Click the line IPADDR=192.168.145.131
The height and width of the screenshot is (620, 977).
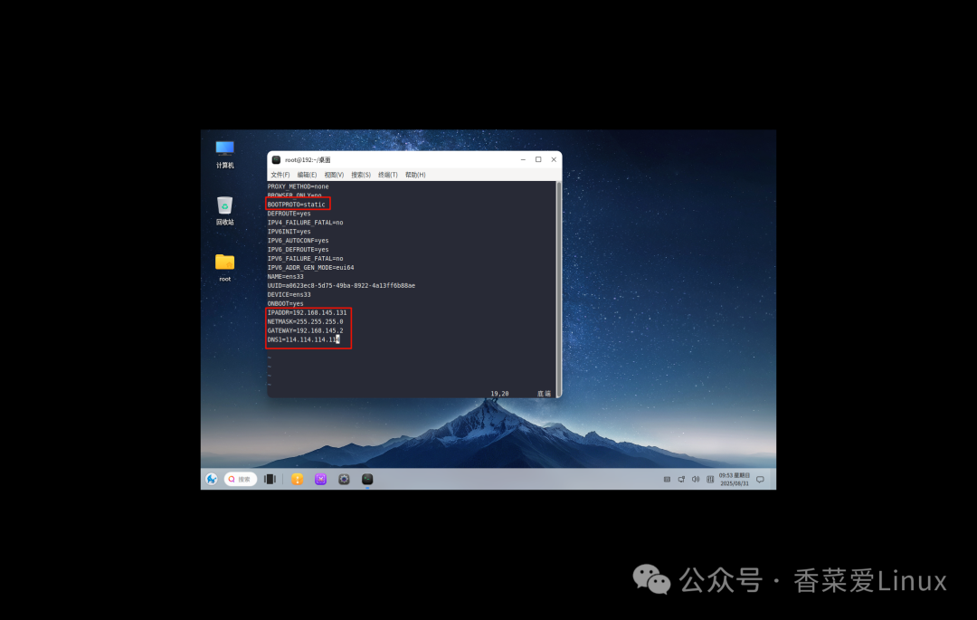click(x=308, y=313)
